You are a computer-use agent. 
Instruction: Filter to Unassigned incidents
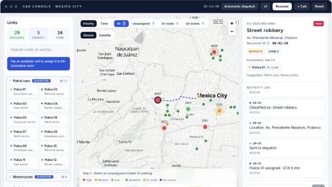tap(143, 24)
